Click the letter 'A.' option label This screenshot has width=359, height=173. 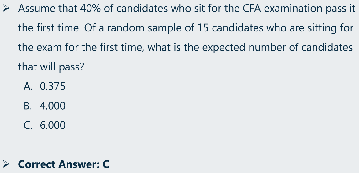coord(28,86)
